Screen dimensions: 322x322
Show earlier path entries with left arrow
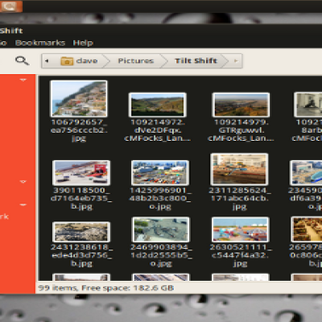[47, 61]
